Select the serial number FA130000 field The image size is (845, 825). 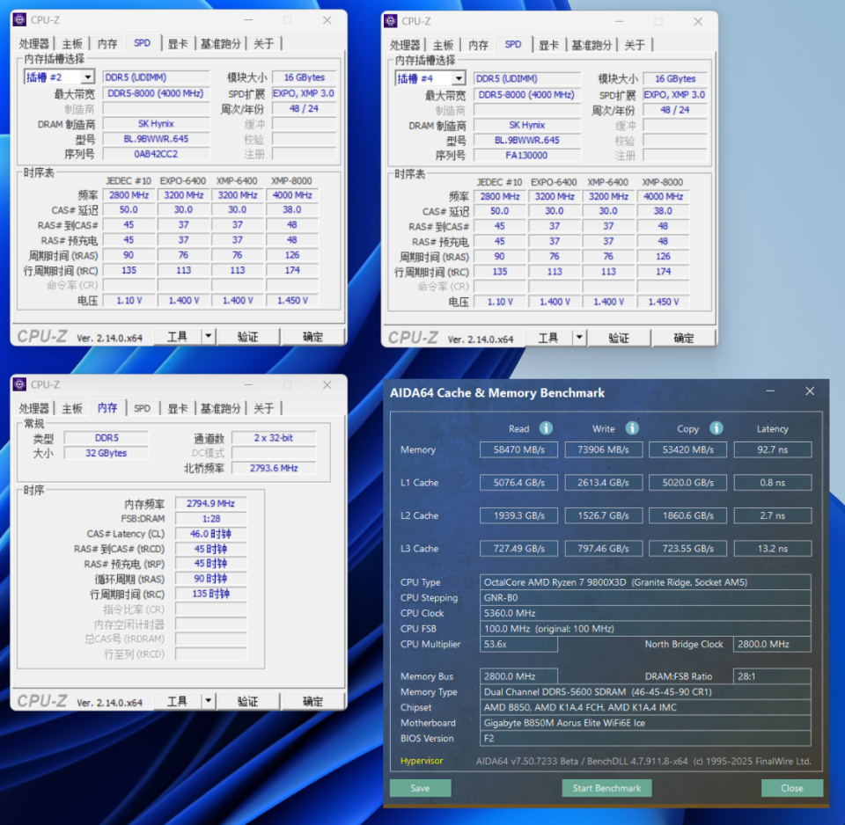coord(527,155)
